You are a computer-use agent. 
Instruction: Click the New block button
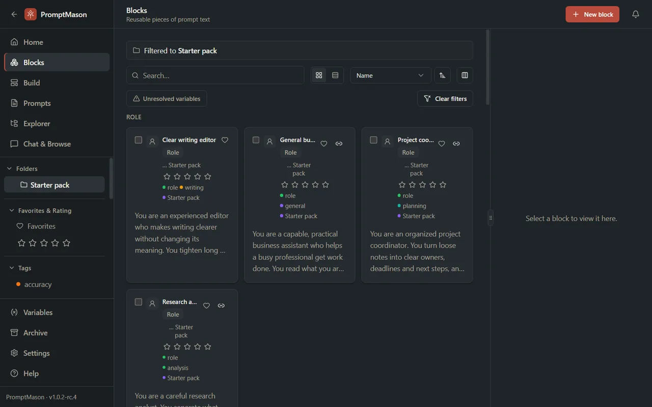[x=592, y=14]
